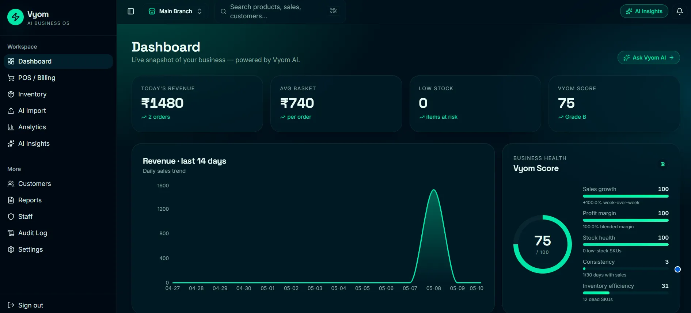The image size is (691, 313).
Task: Open the Main Branch selector dropdown
Action: click(x=175, y=11)
